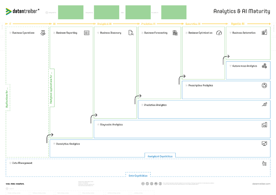
Task: Click the Red sticky notes legend box
Action: [x=67, y=193]
